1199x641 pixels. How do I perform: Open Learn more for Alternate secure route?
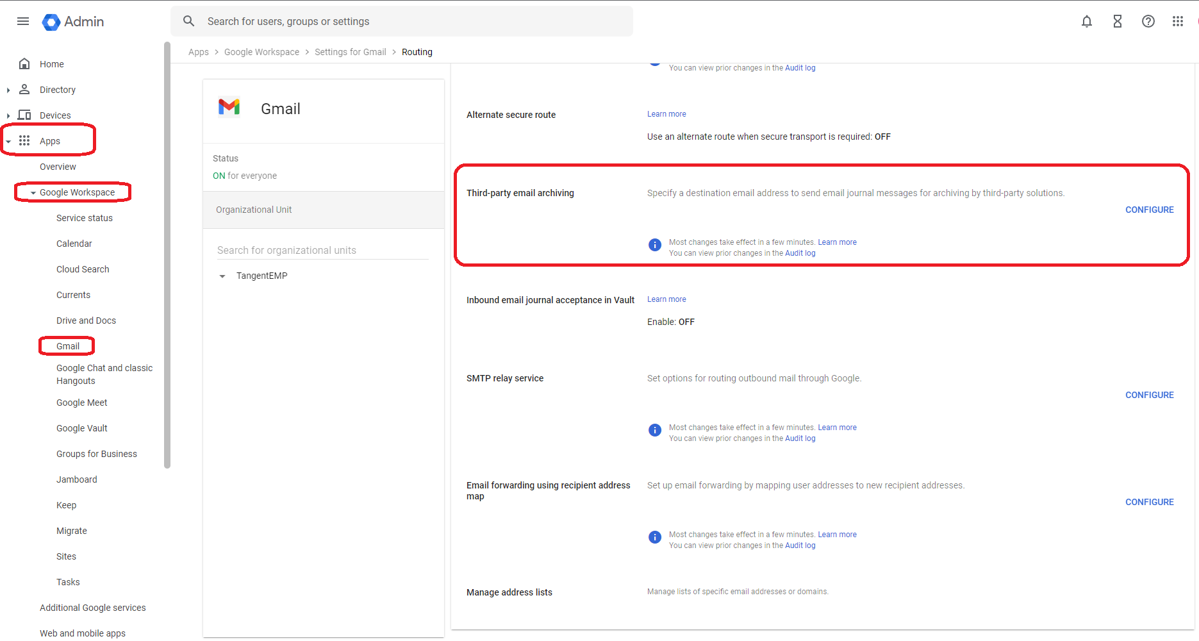(666, 114)
